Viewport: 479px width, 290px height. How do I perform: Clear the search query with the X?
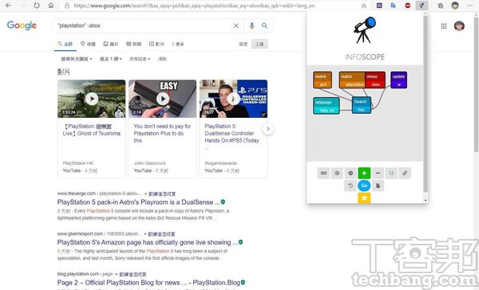click(236, 26)
